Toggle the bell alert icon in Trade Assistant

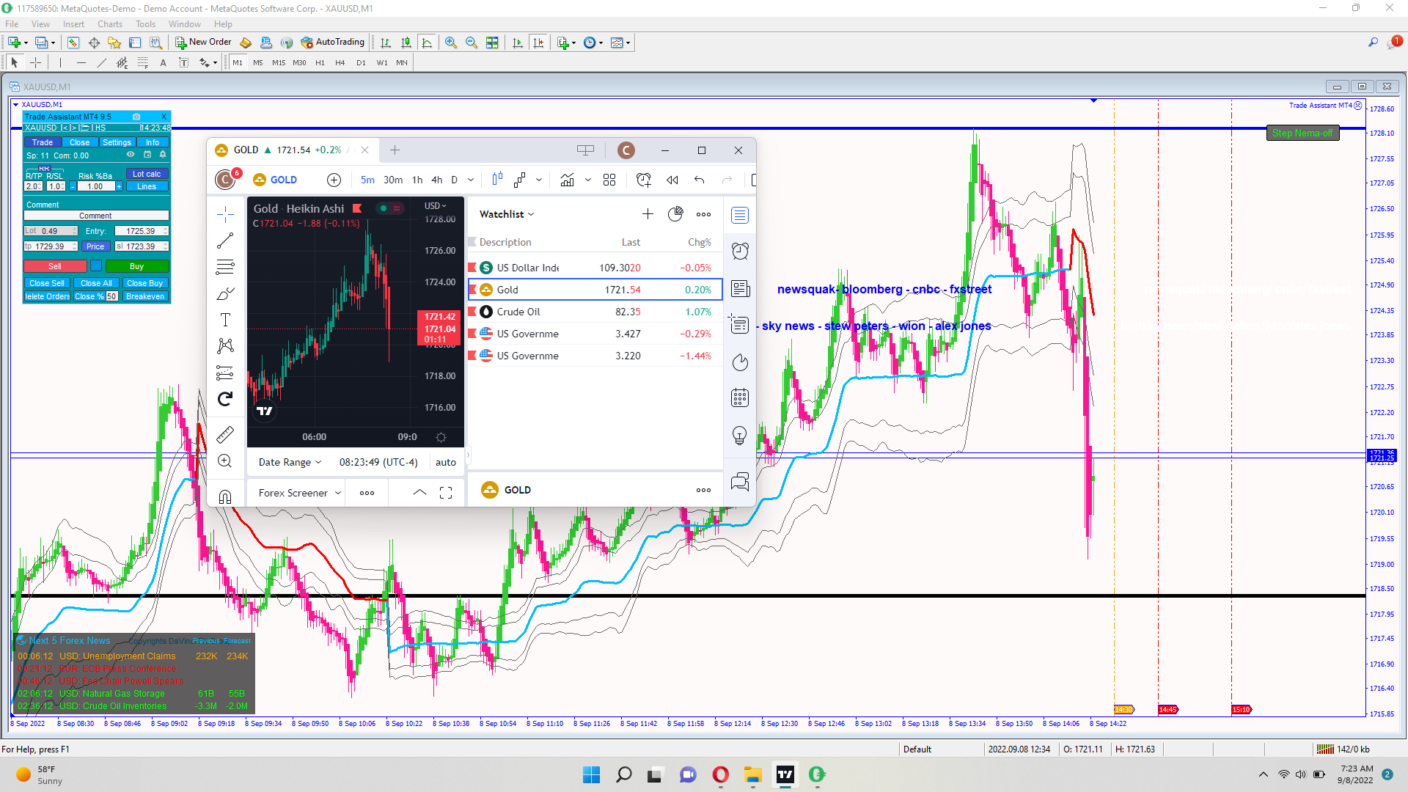(163, 155)
